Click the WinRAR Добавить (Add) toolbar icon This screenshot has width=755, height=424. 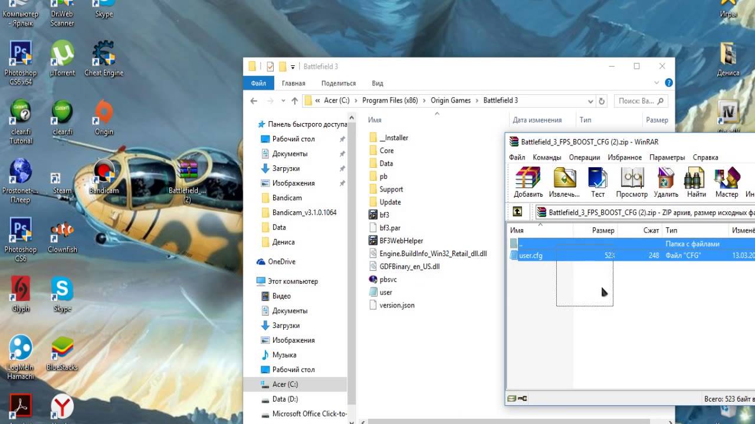528,183
